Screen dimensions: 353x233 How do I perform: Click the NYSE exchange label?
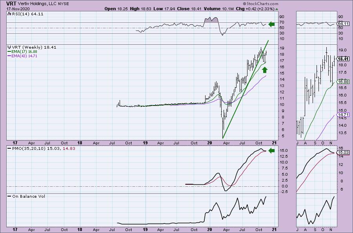(64, 4)
